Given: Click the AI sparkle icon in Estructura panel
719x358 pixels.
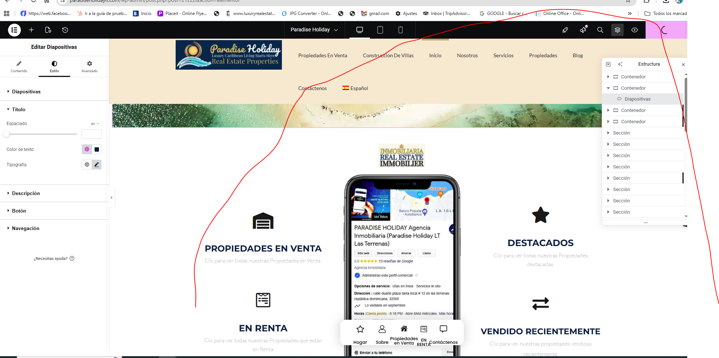Looking at the screenshot, I should (x=620, y=64).
